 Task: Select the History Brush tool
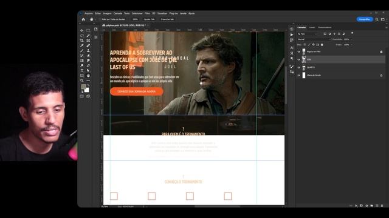click(x=82, y=56)
